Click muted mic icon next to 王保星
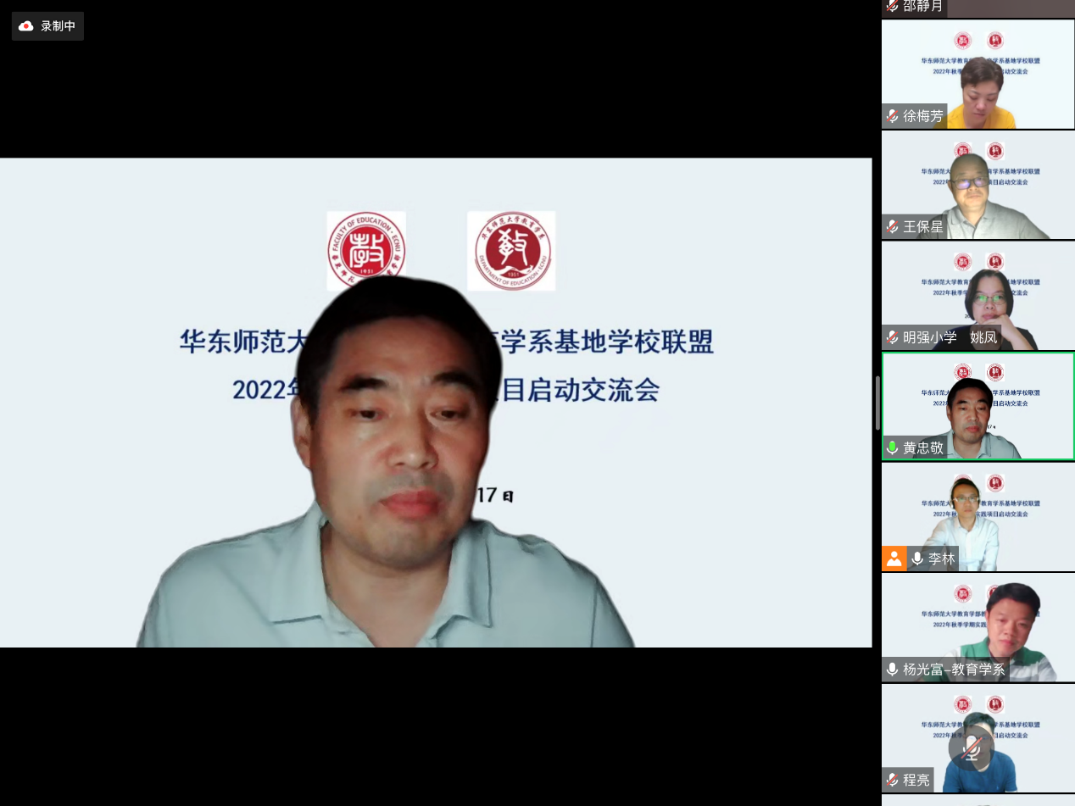1075x806 pixels. click(x=892, y=227)
